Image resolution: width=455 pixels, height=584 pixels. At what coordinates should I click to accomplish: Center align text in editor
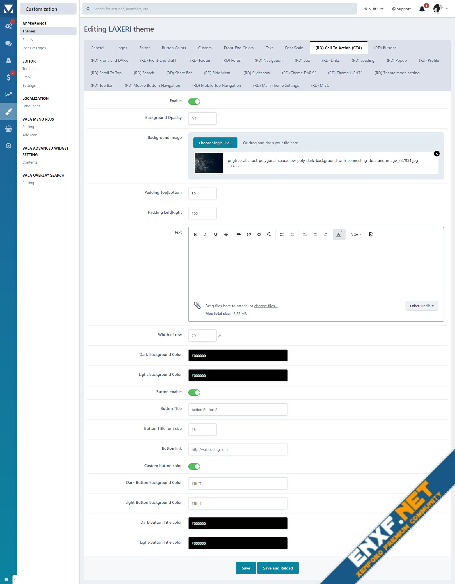pyautogui.click(x=315, y=234)
